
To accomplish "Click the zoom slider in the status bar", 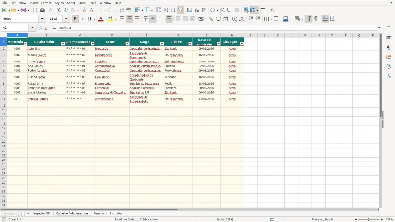I will pyautogui.click(x=369, y=219).
